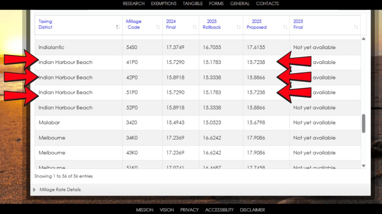Click the scrollbar down arrow
Viewport: 382px width, 214px height.
(363, 166)
